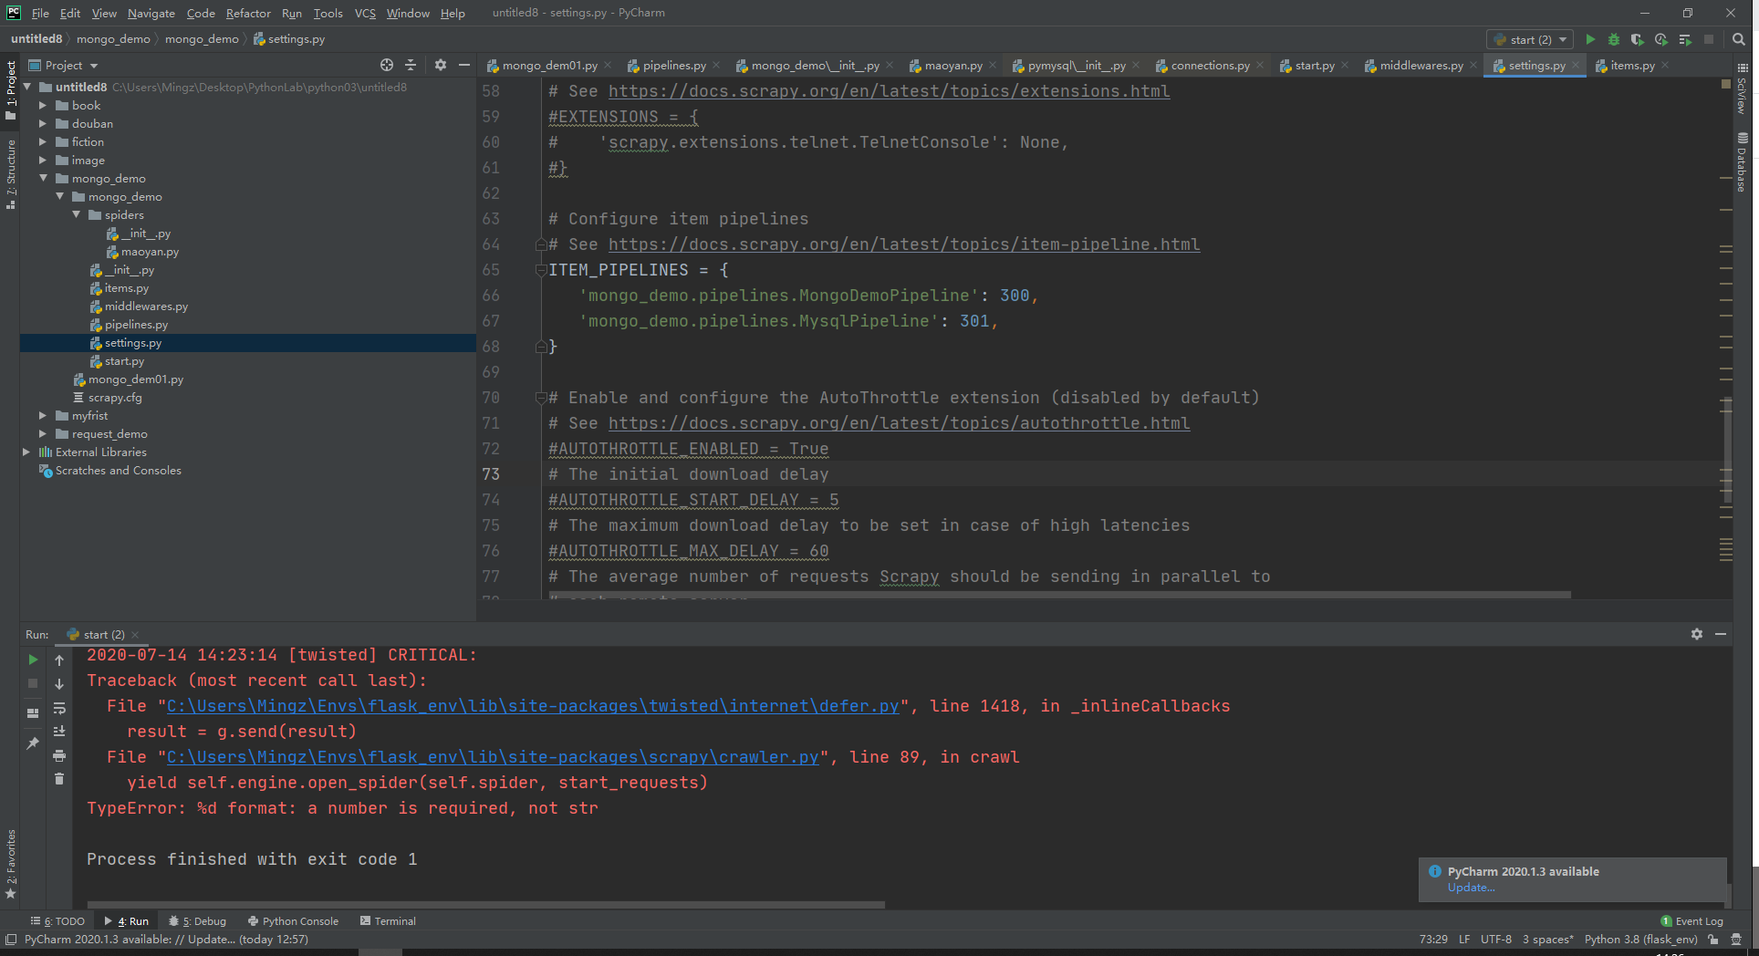Switch to maoyan.py editor tab

click(953, 66)
